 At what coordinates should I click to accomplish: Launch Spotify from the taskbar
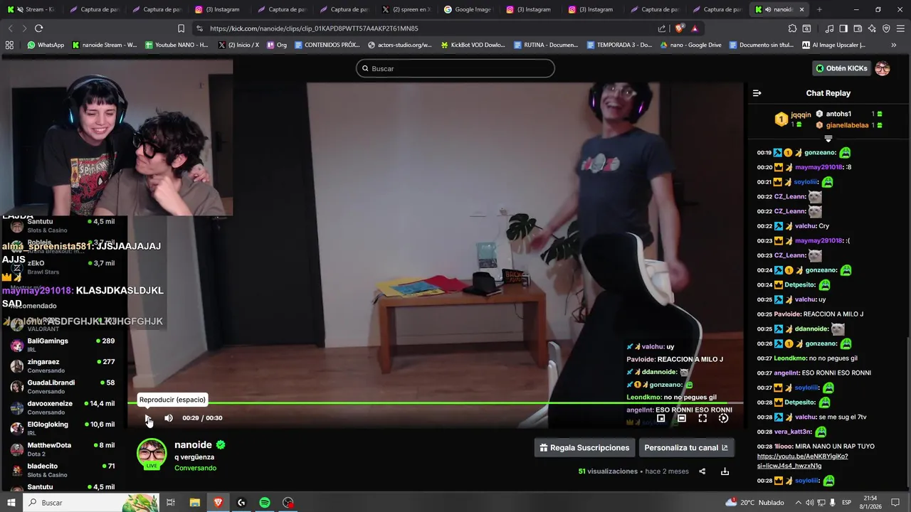[264, 503]
